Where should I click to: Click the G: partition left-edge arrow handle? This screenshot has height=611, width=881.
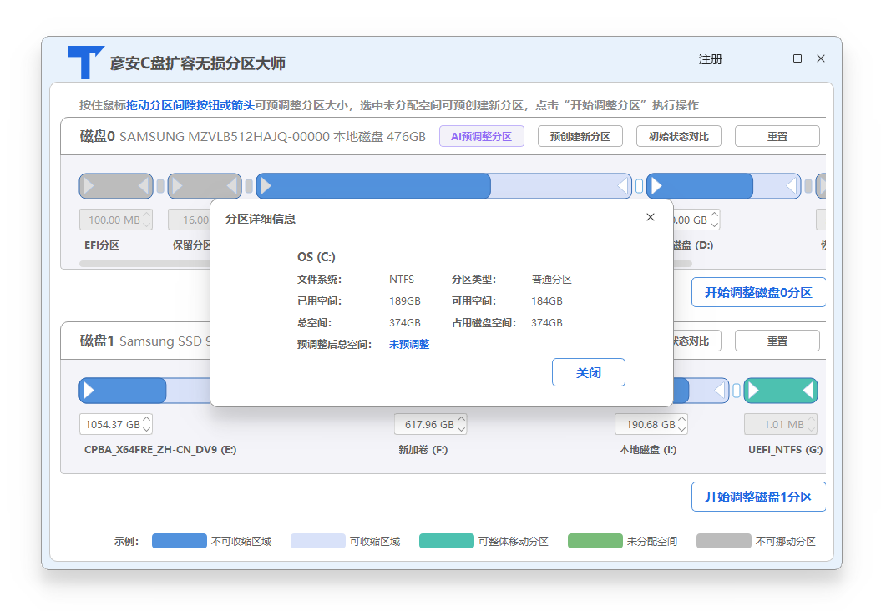(x=754, y=391)
